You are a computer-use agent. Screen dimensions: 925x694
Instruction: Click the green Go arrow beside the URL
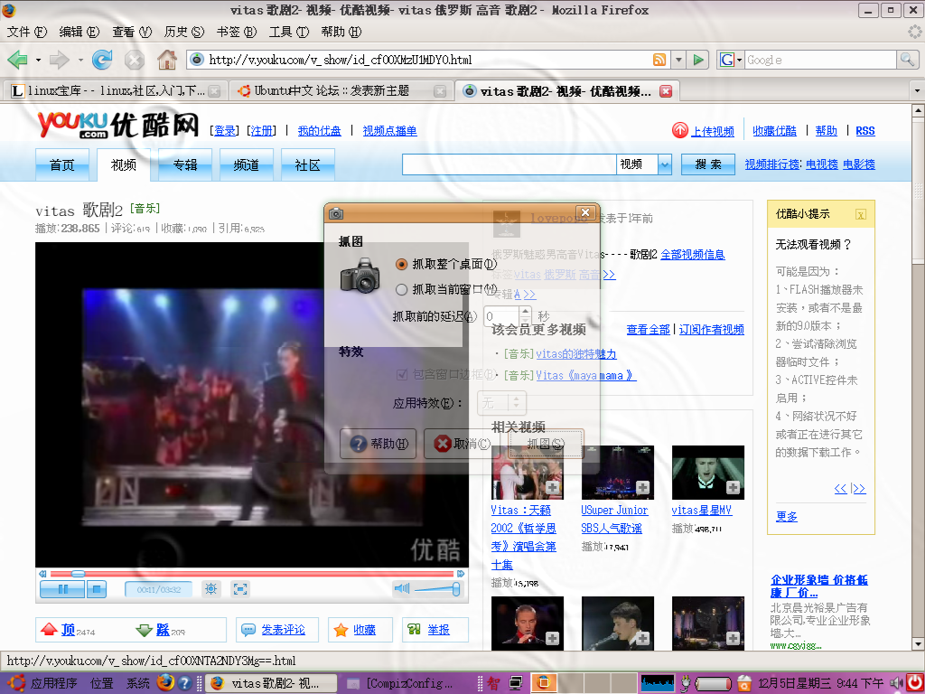[698, 60]
